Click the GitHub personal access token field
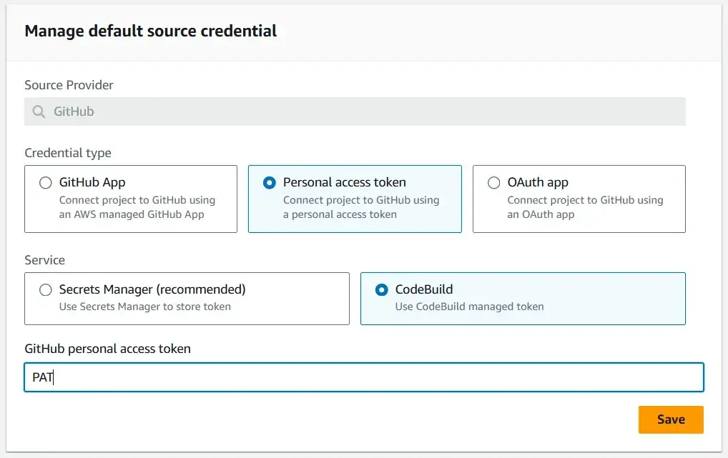The width and height of the screenshot is (728, 458). [364, 377]
